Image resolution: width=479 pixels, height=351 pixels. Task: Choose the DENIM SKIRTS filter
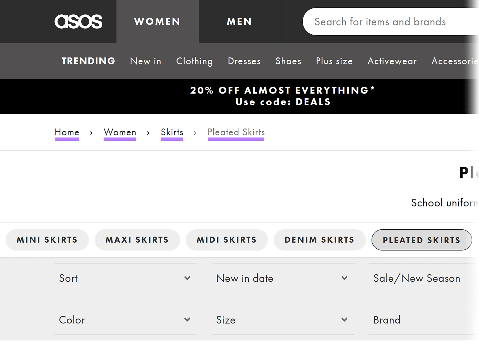click(x=319, y=240)
